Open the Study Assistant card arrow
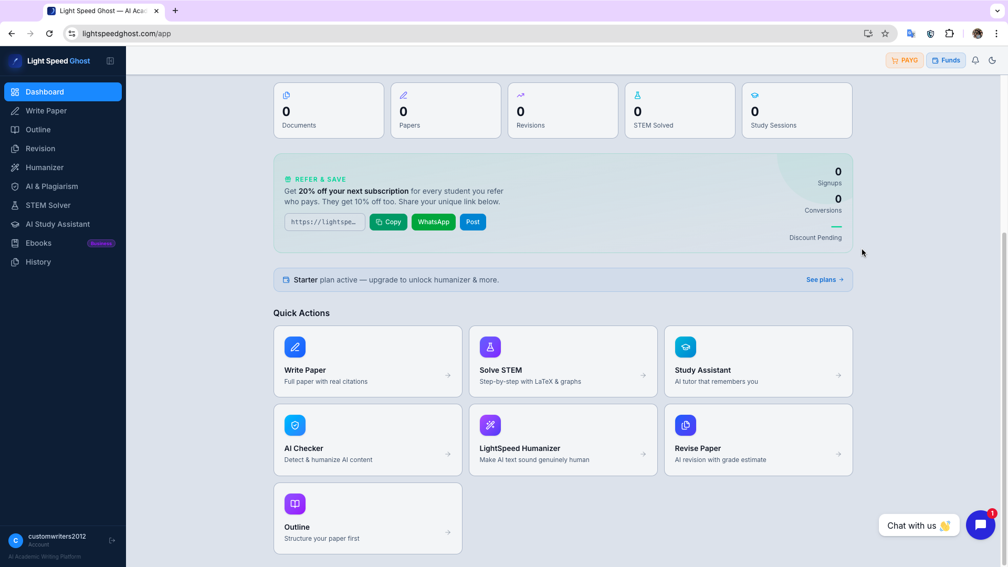This screenshot has width=1008, height=567. point(838,375)
